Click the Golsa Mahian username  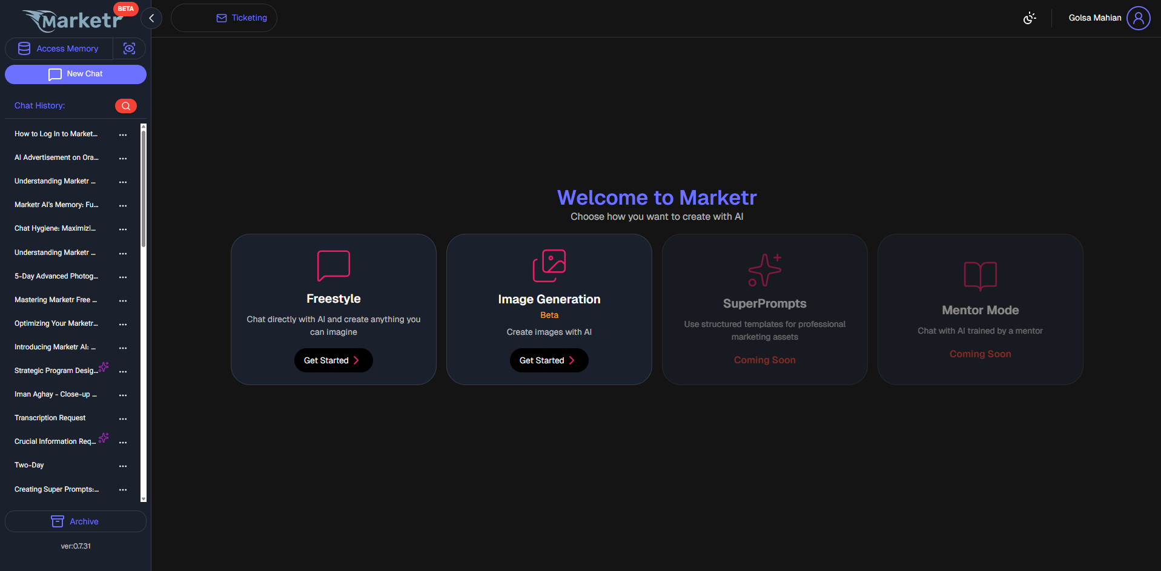point(1095,18)
